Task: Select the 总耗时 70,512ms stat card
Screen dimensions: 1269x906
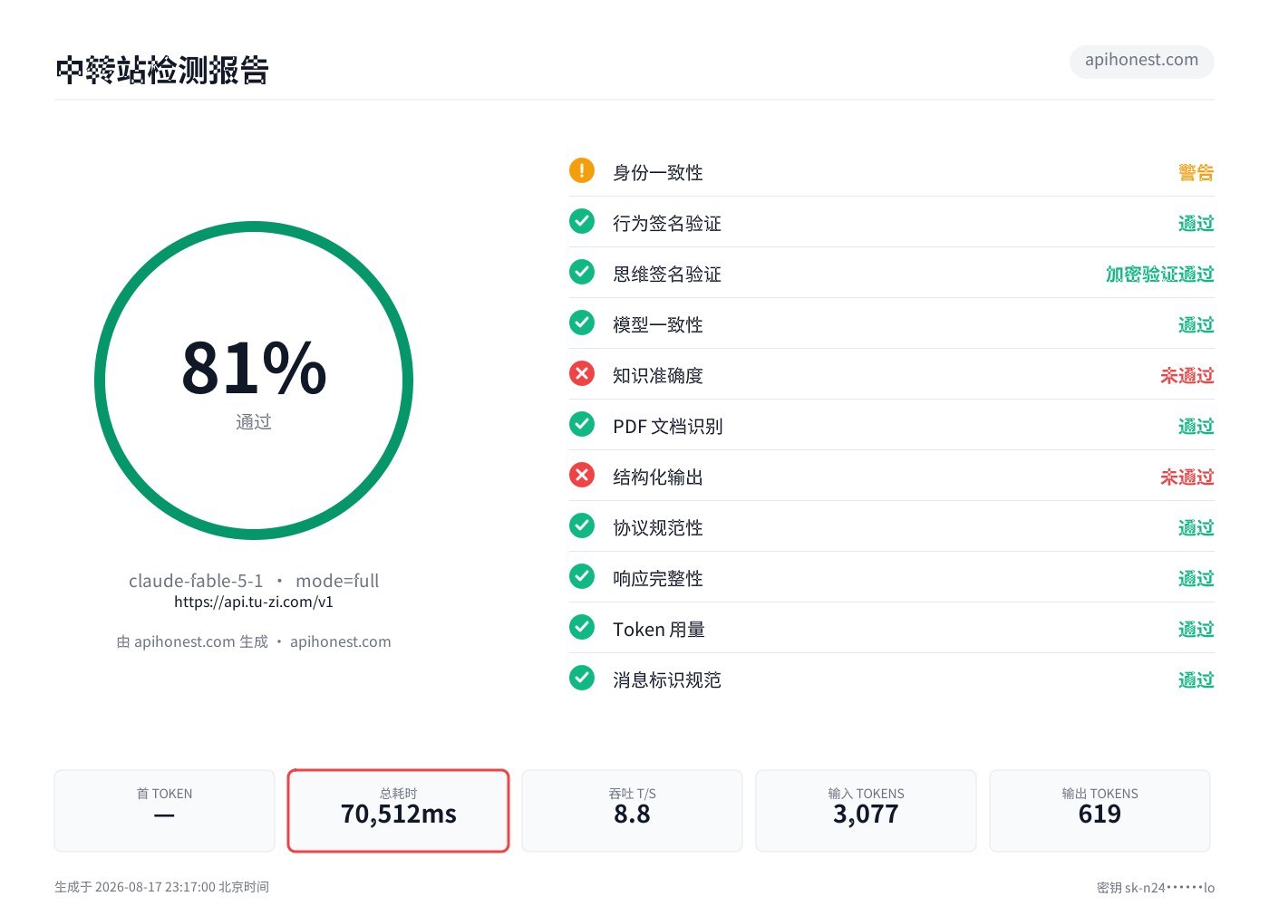Action: [399, 811]
